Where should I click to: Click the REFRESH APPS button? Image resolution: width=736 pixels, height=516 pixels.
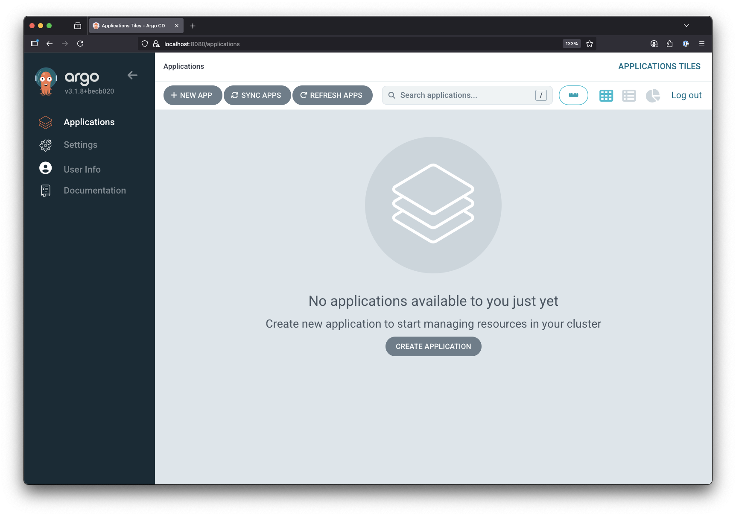pyautogui.click(x=332, y=95)
